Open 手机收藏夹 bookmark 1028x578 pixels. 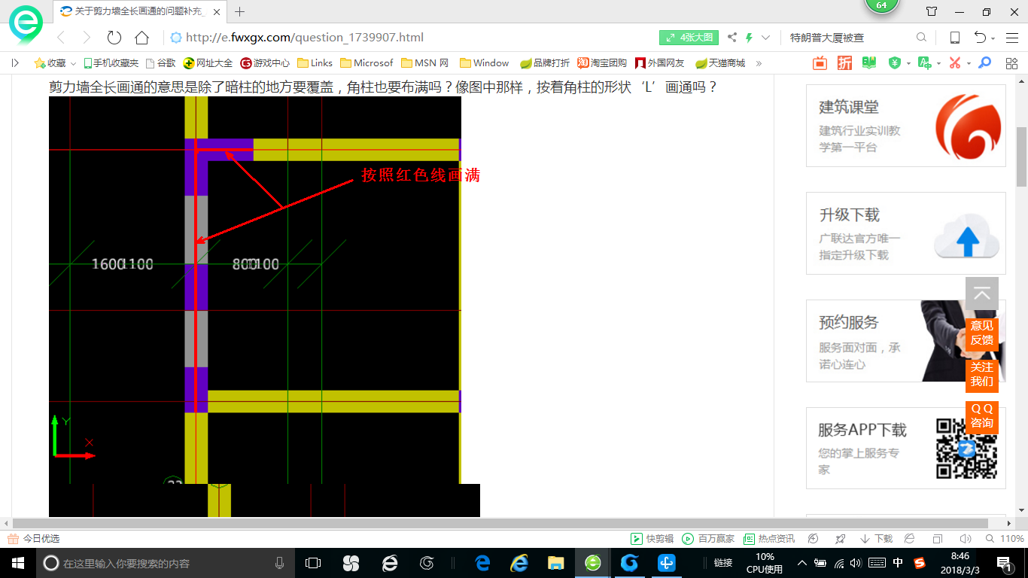111,63
